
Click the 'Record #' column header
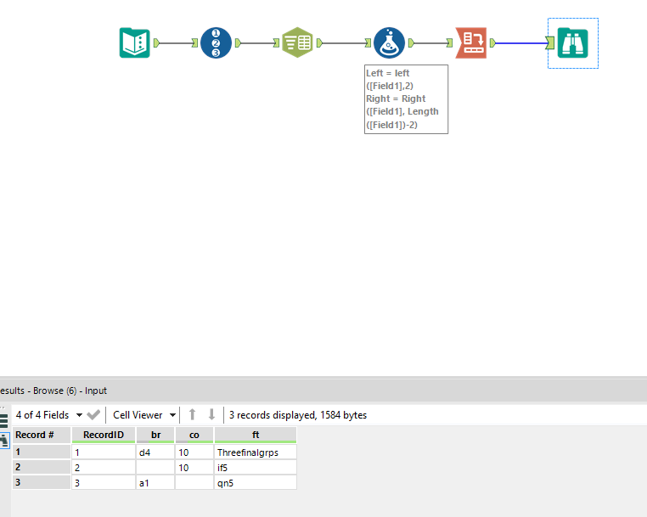(x=42, y=435)
